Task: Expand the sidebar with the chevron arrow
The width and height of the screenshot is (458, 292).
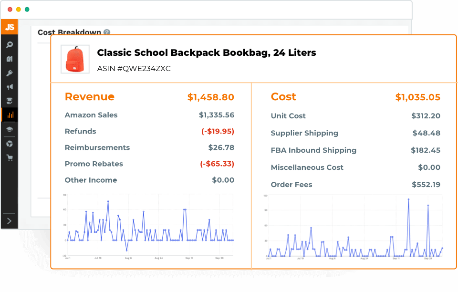Action: point(10,221)
